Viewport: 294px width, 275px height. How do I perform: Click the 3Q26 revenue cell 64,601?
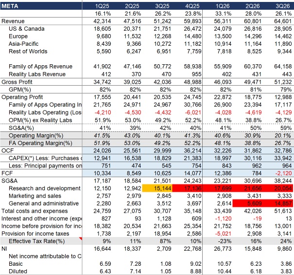click(x=283, y=21)
